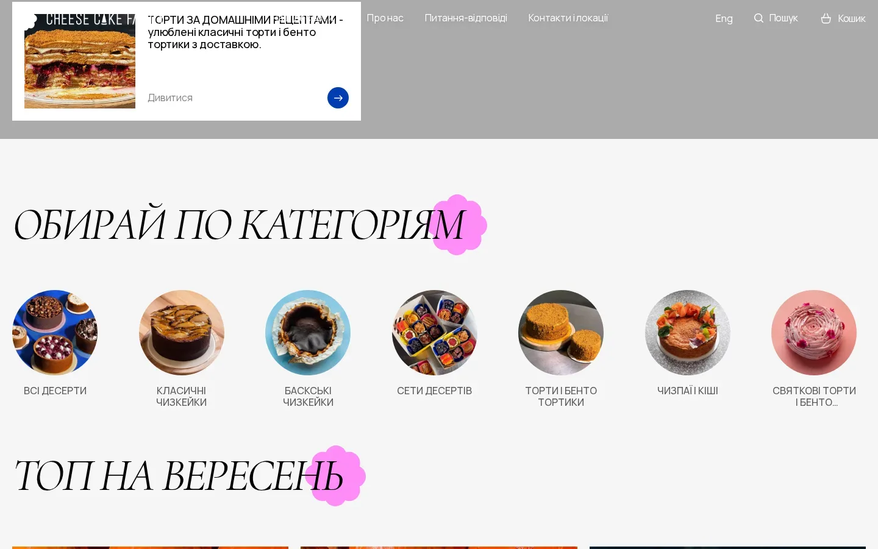878x549 pixels.
Task: Open the layered cake promo image
Action: click(x=80, y=62)
